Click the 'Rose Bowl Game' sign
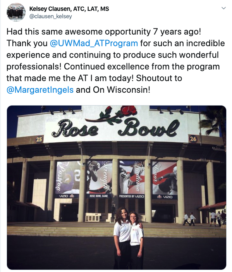232x272 pixels. (x=99, y=196)
